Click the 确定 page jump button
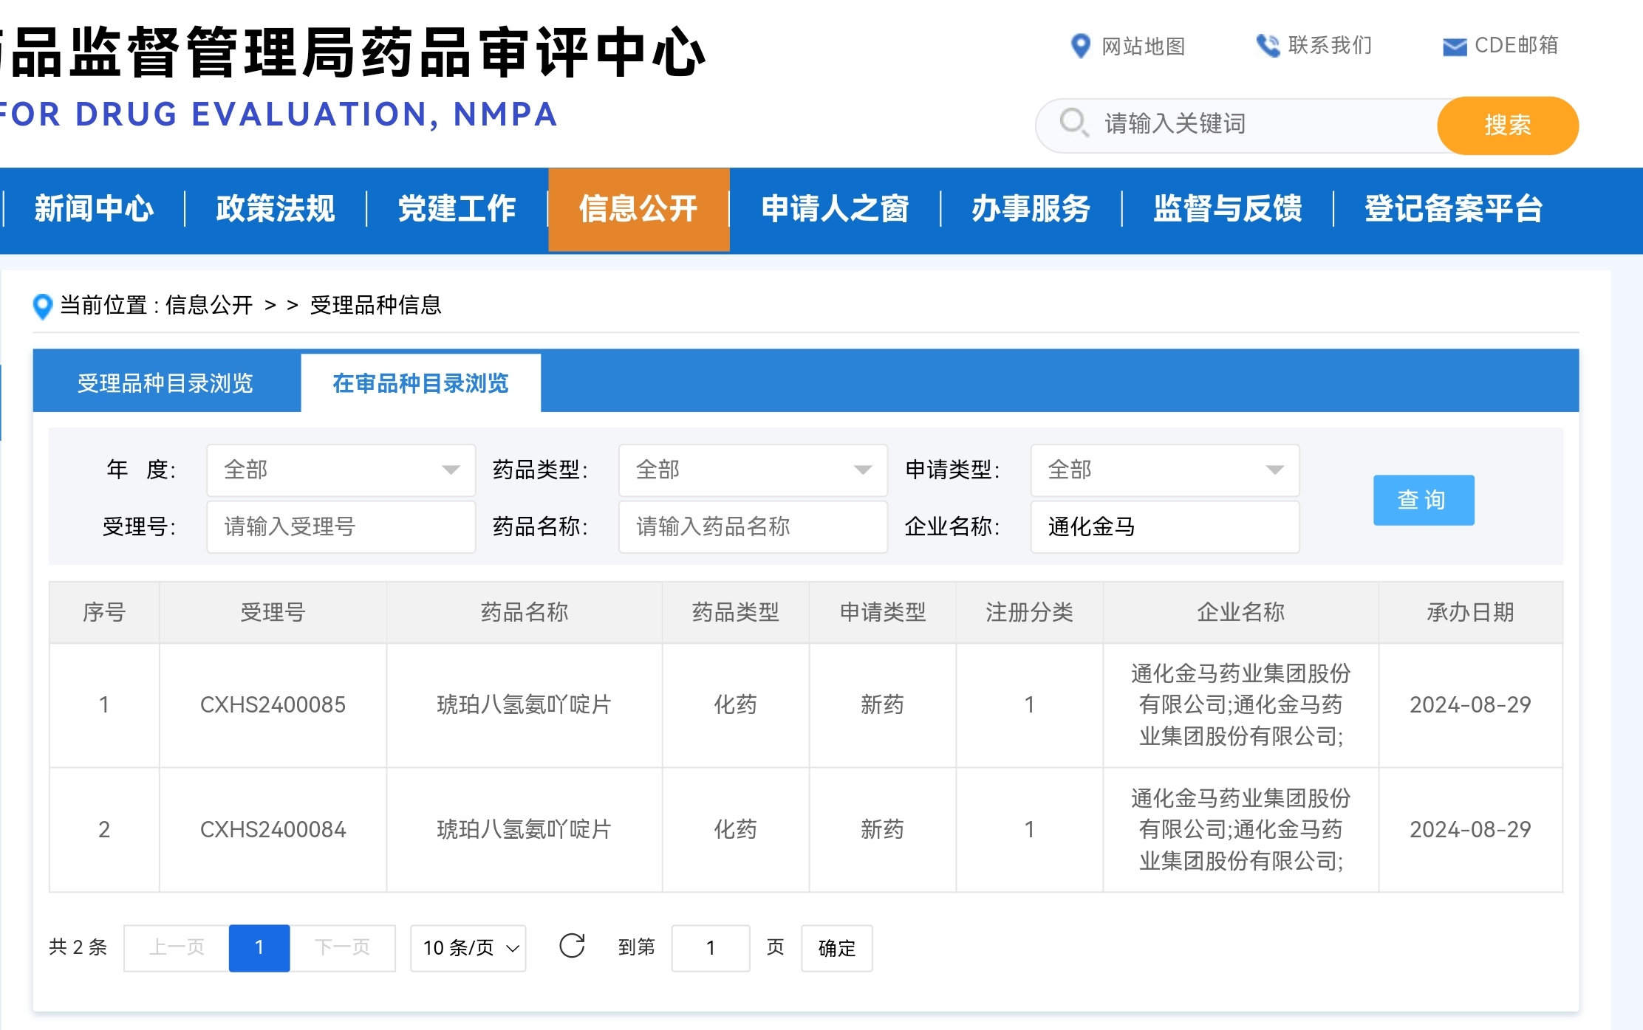 click(x=836, y=947)
